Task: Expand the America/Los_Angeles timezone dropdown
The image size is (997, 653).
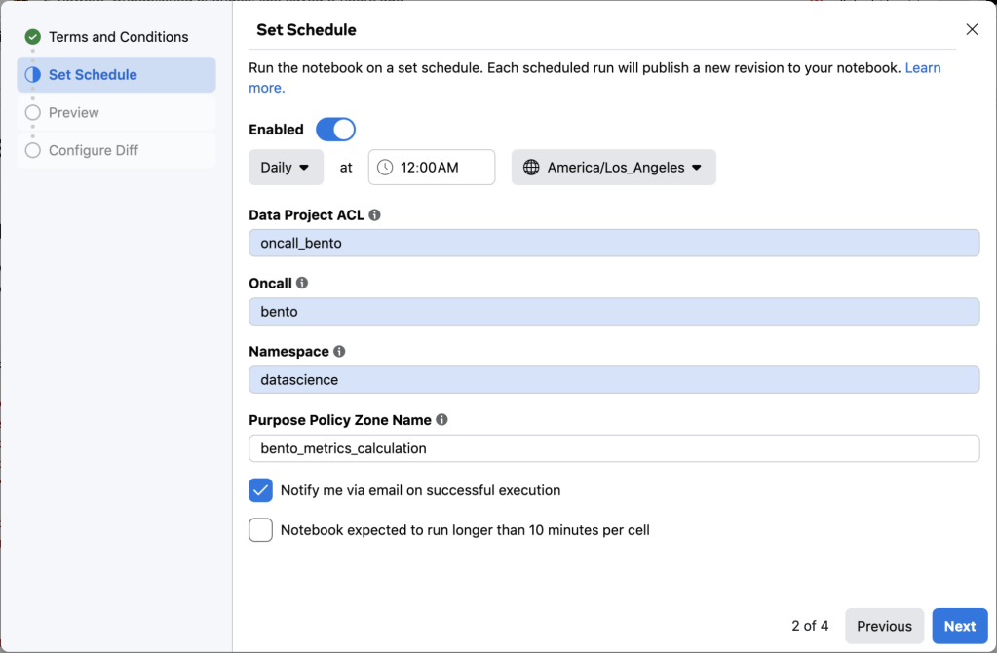Action: coord(614,168)
